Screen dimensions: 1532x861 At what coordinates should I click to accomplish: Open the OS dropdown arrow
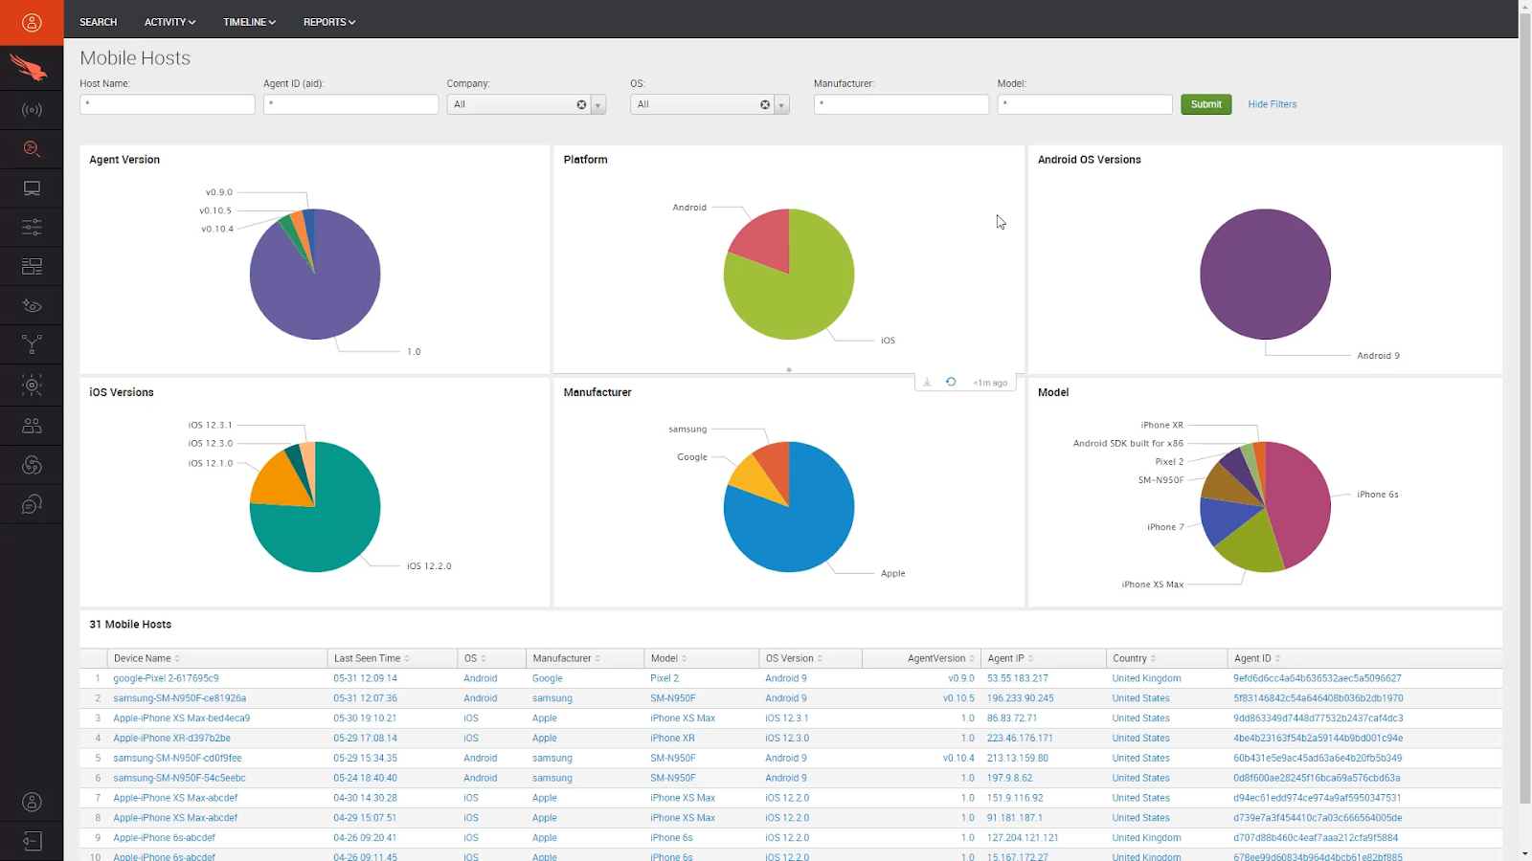782,104
